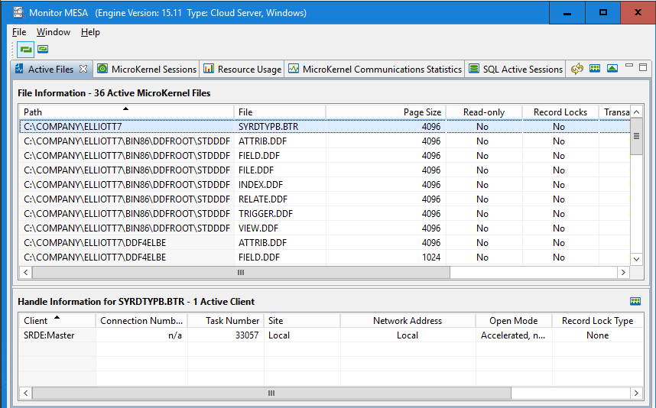
Task: Sort by the Path column header
Action: tap(126, 112)
